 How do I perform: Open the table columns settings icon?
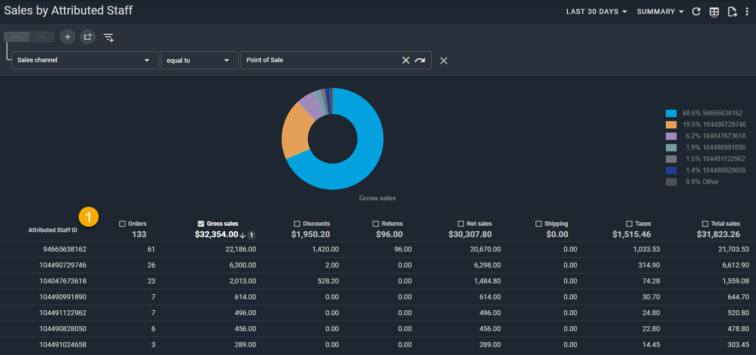(714, 12)
